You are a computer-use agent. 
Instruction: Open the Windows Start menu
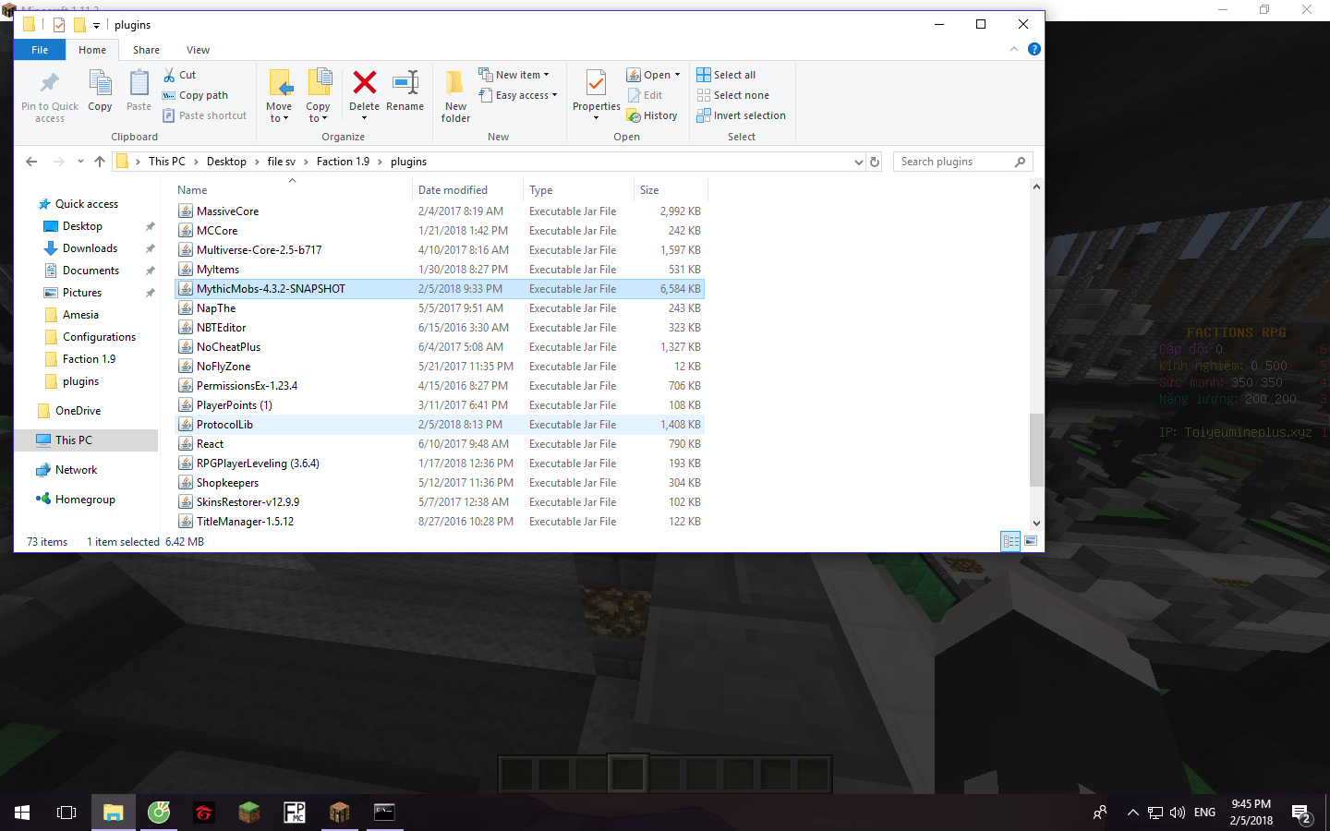click(22, 813)
